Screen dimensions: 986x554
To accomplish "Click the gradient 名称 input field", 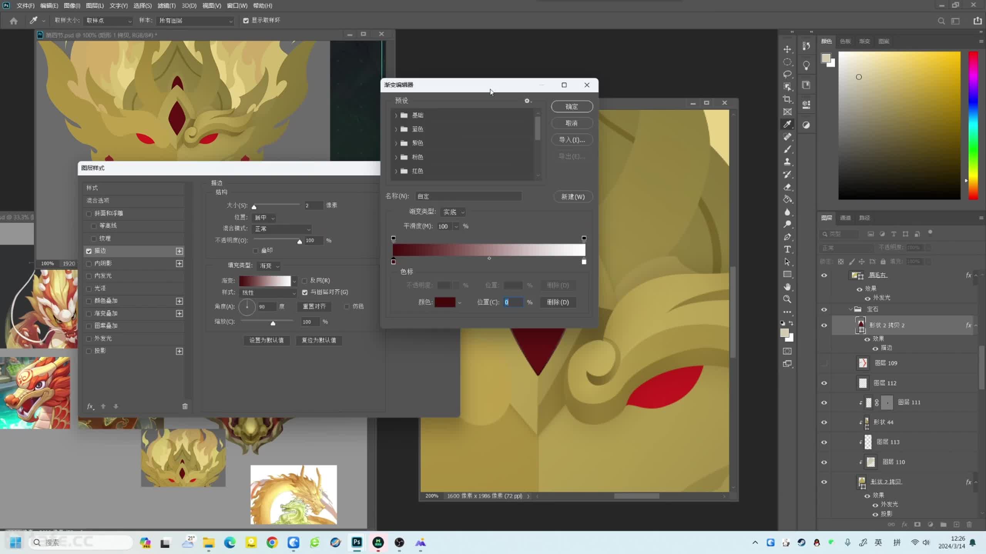I will point(468,197).
